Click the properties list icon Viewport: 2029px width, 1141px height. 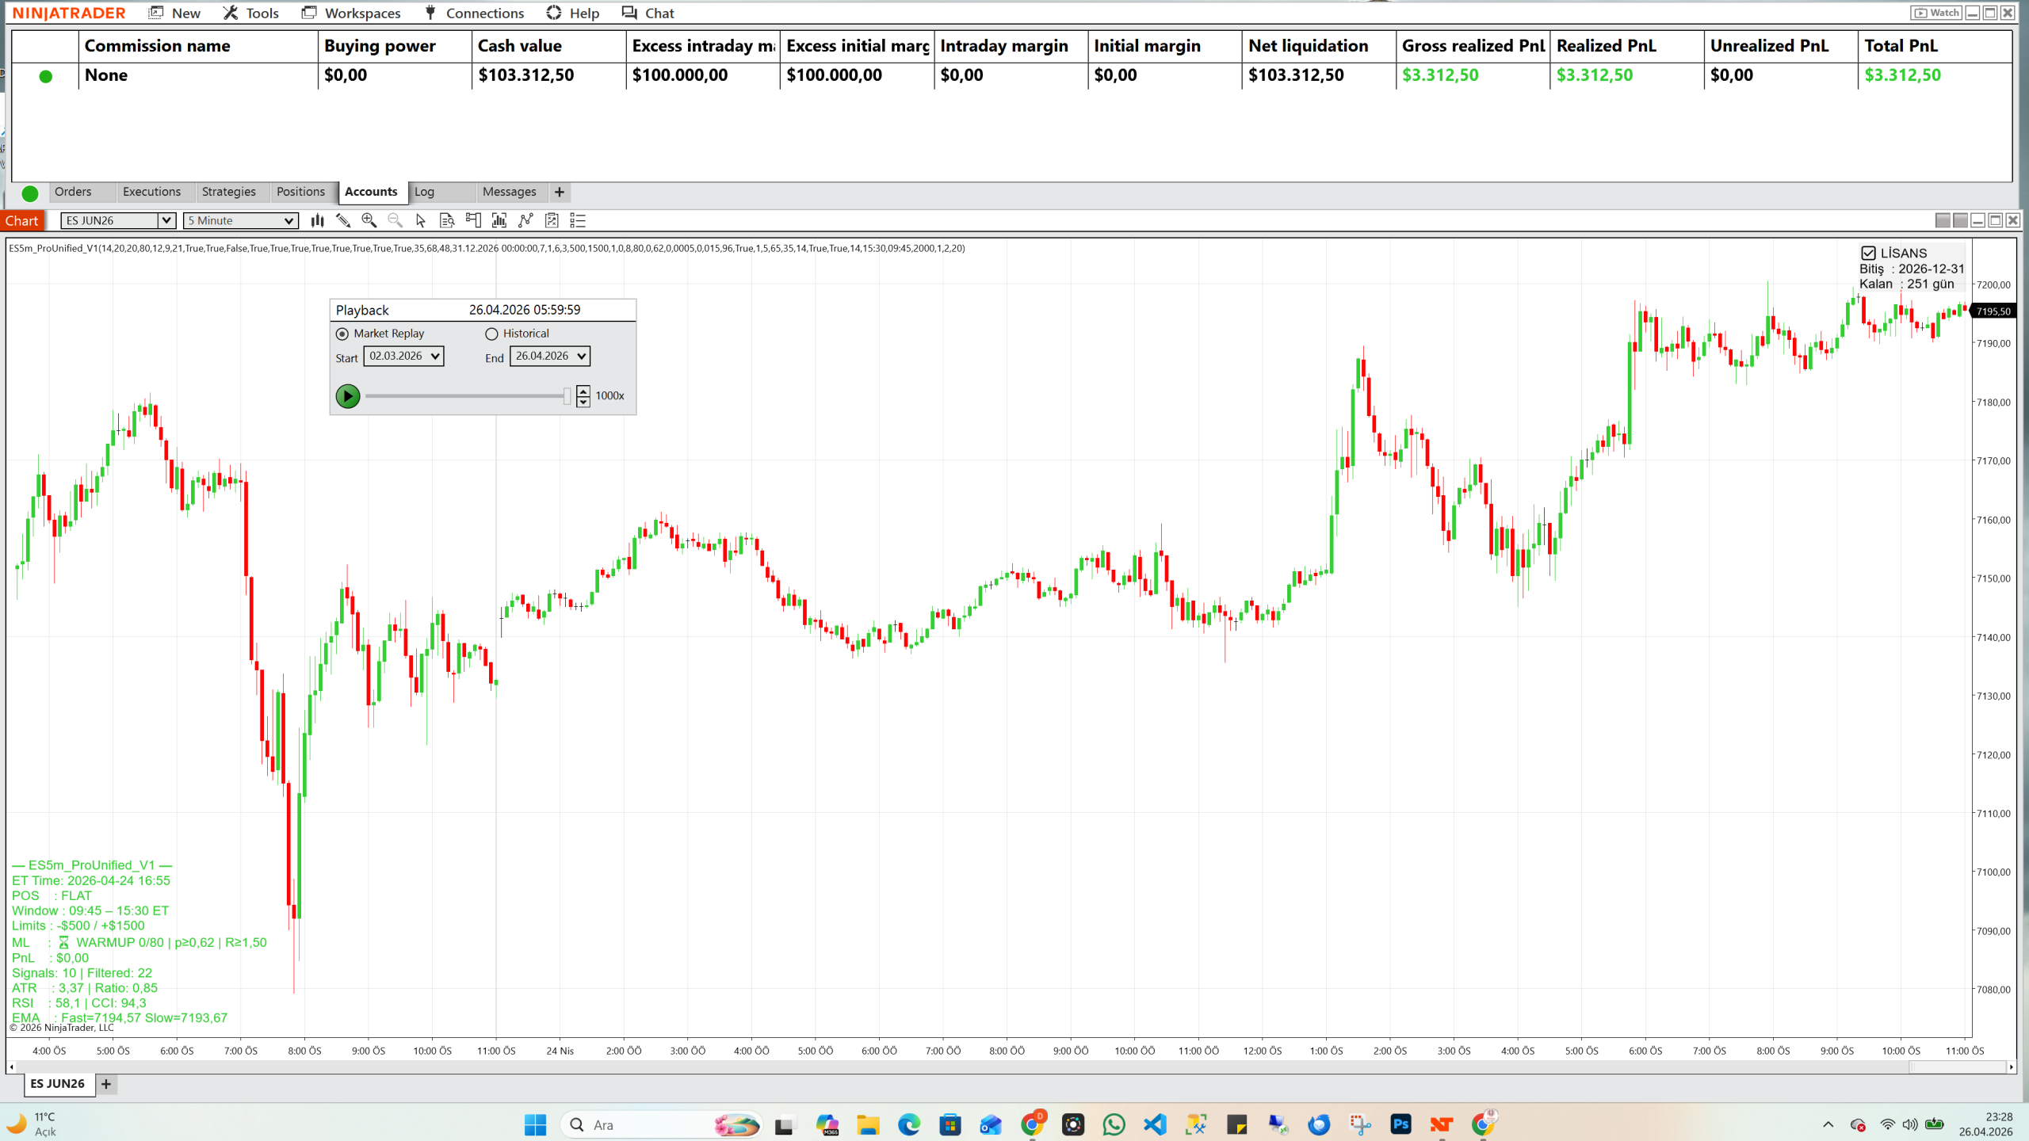click(578, 221)
